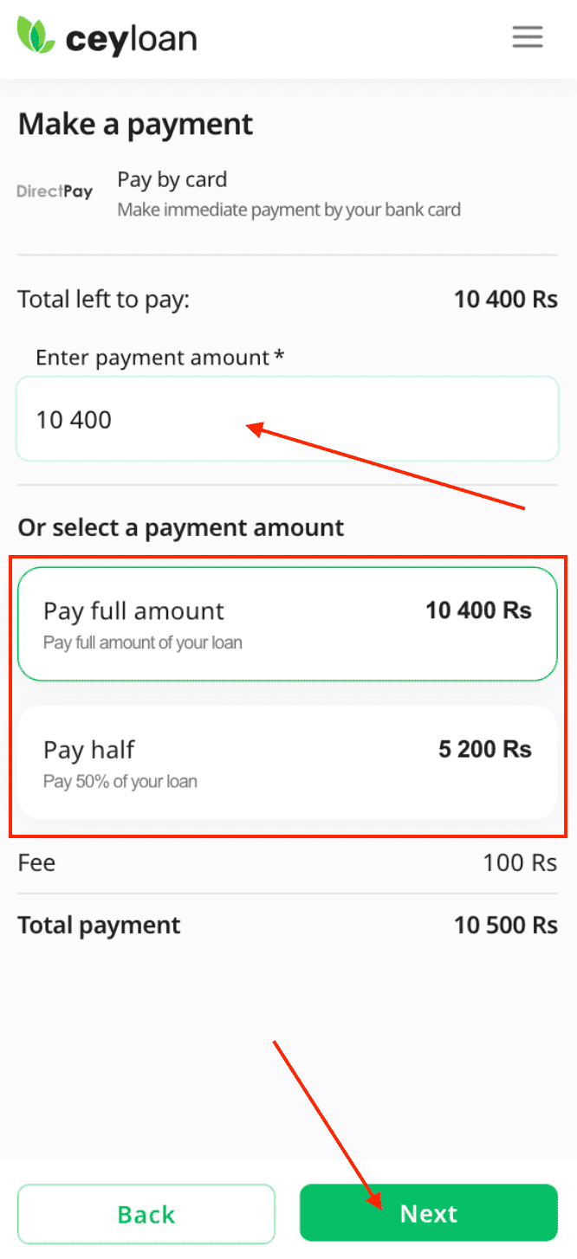This screenshot has width=577, height=1259.
Task: Click the ceyloan wordmark text
Action: pyautogui.click(x=131, y=38)
